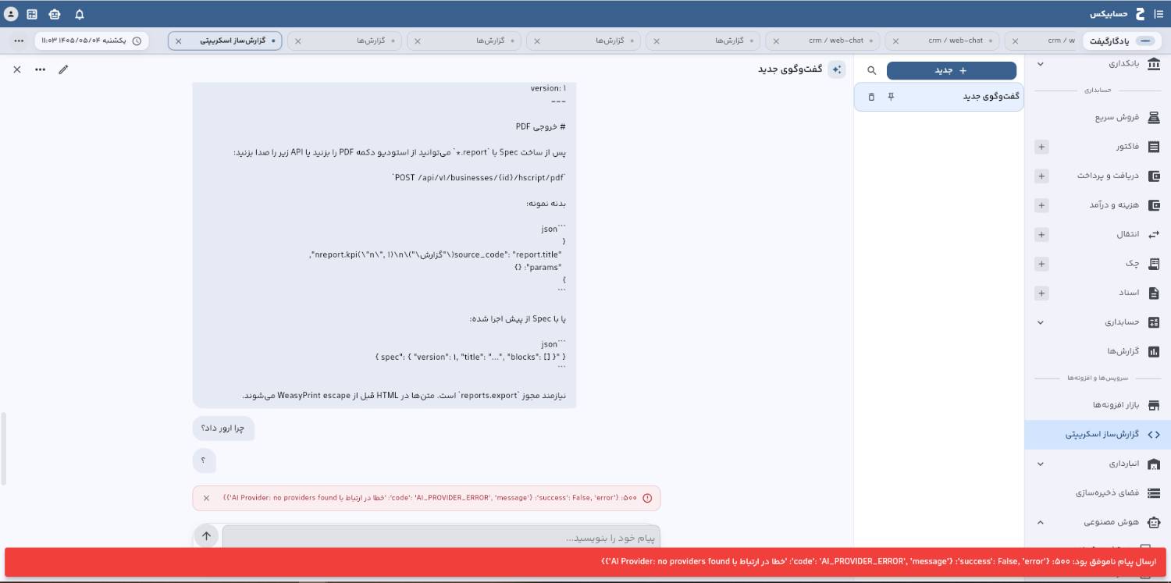Dismiss the inline AI provider error
Image resolution: width=1171 pixels, height=583 pixels.
coord(206,498)
